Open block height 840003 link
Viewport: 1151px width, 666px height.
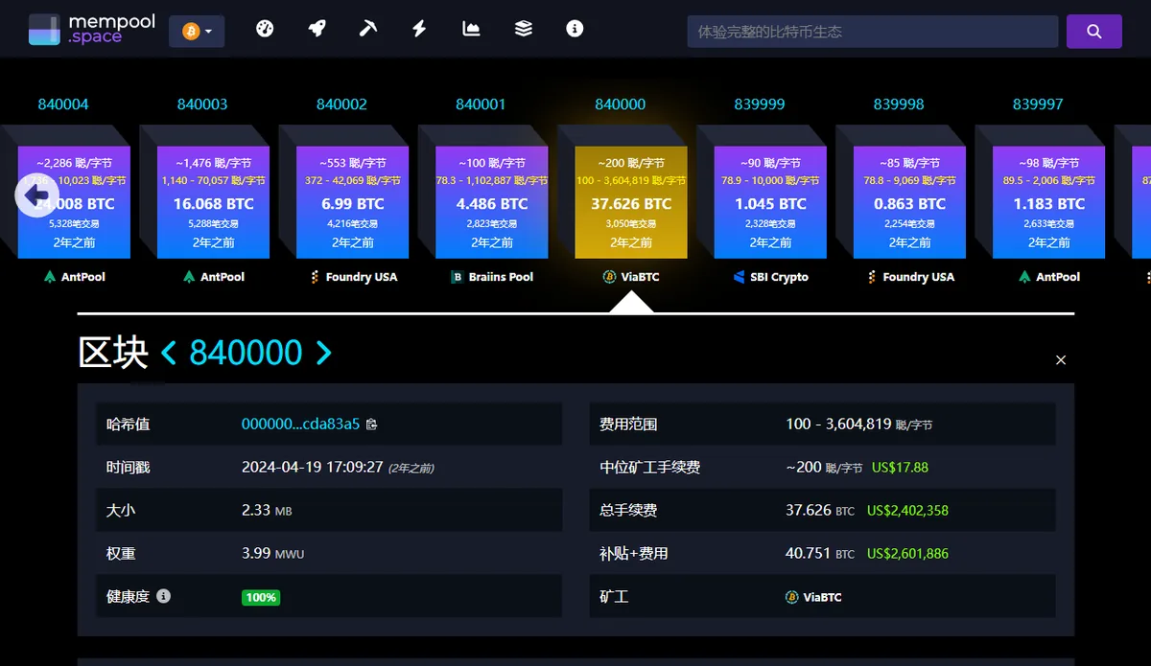click(202, 103)
